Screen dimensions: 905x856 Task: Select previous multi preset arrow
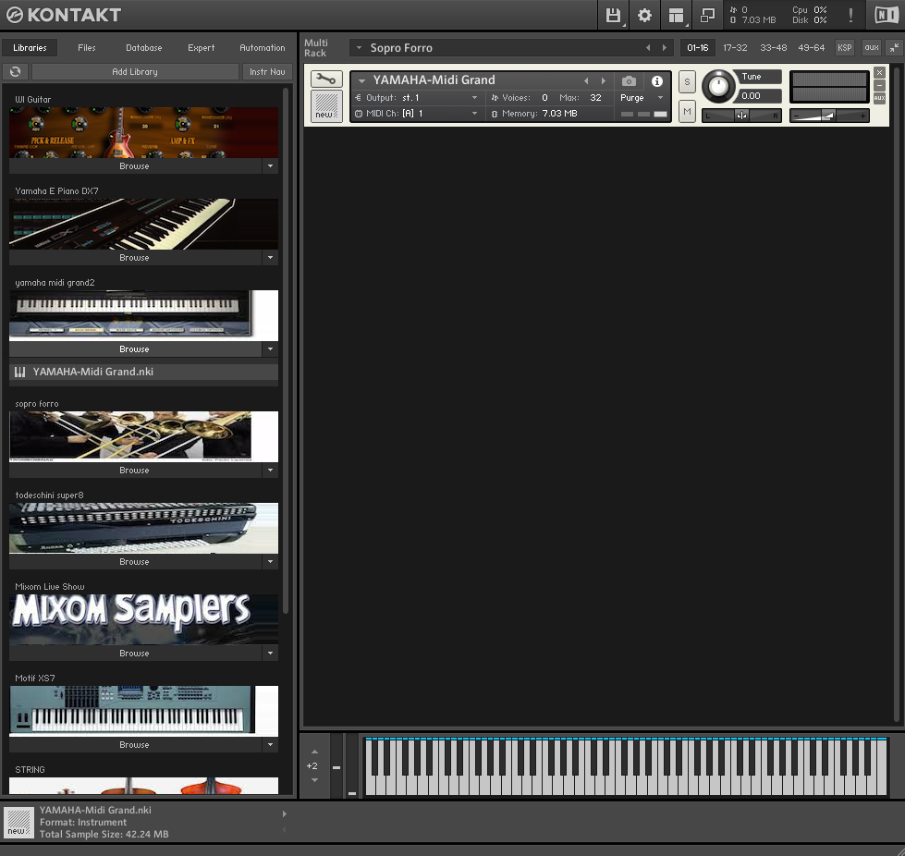click(x=648, y=48)
